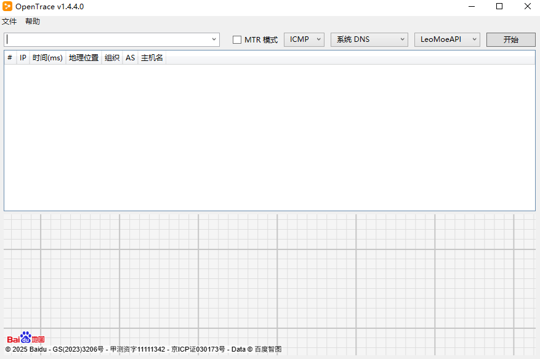Click the target host input field

point(108,39)
